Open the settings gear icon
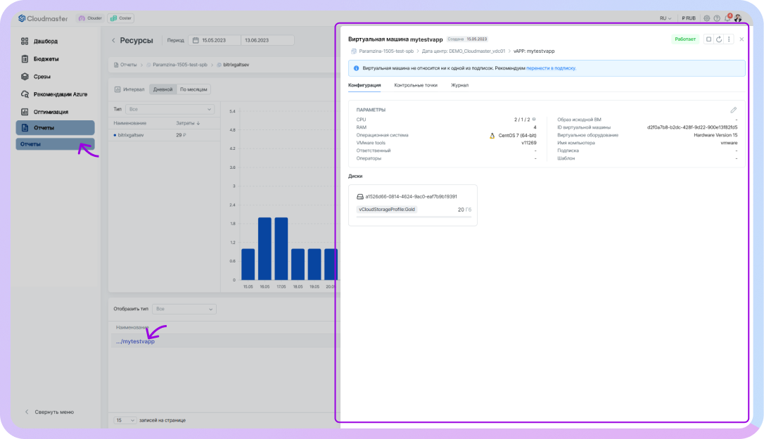Screen dimensions: 764x439 tap(706, 18)
